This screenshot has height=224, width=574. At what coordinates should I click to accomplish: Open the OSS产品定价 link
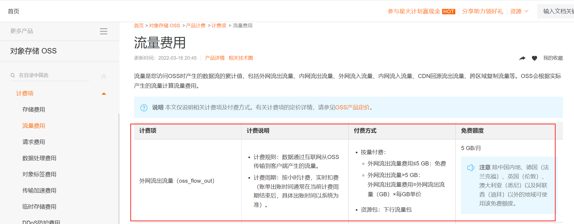352,107
